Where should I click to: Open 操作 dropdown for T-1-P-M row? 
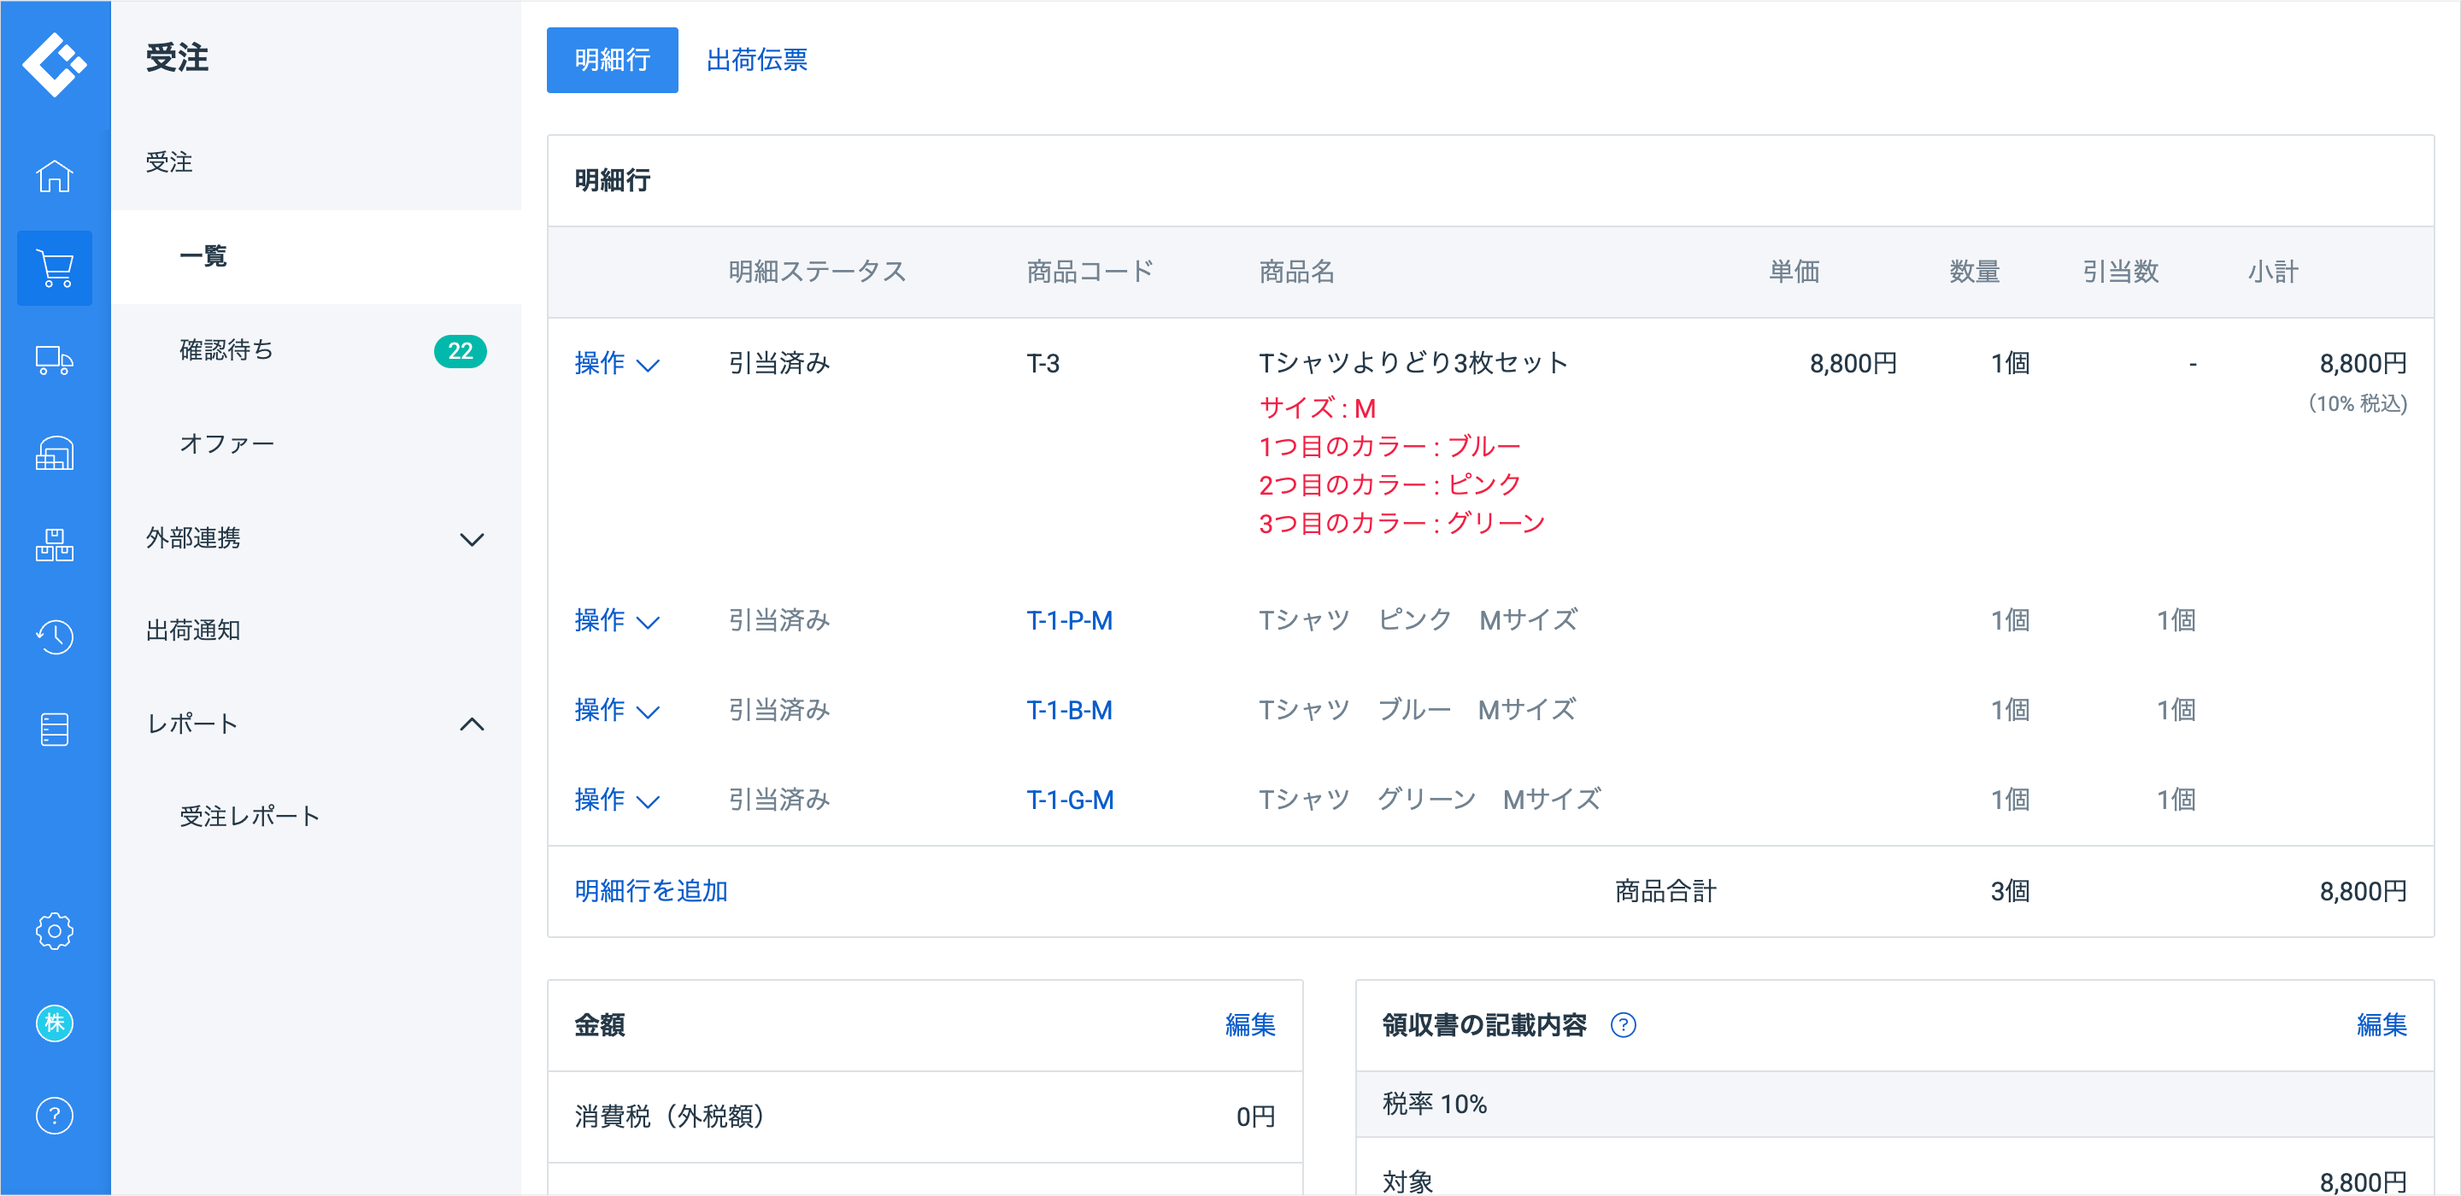[617, 621]
